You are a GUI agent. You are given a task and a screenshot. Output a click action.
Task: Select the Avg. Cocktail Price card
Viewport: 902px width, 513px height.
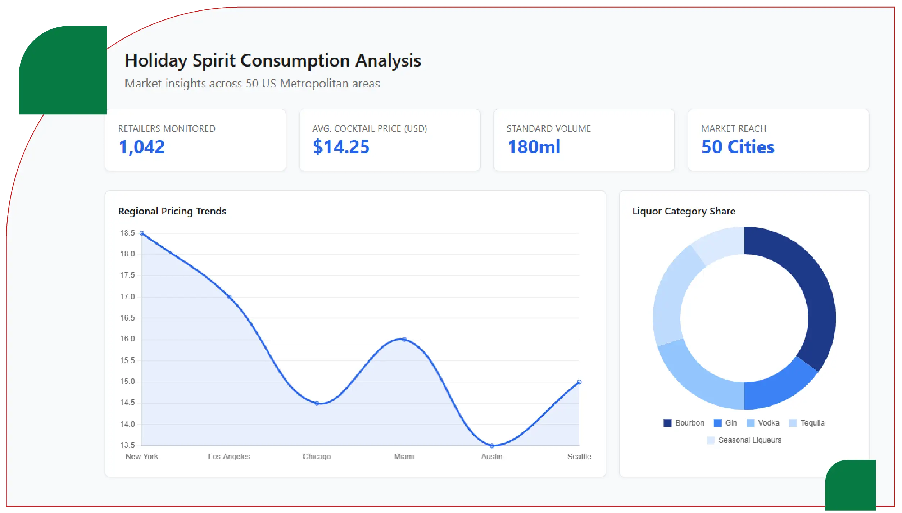pyautogui.click(x=390, y=140)
